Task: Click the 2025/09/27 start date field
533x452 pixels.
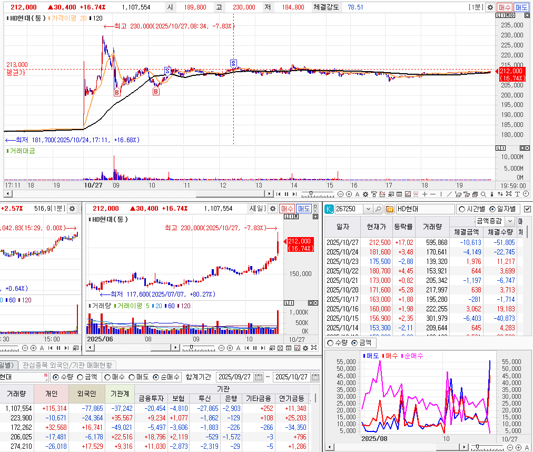Action: click(234, 377)
